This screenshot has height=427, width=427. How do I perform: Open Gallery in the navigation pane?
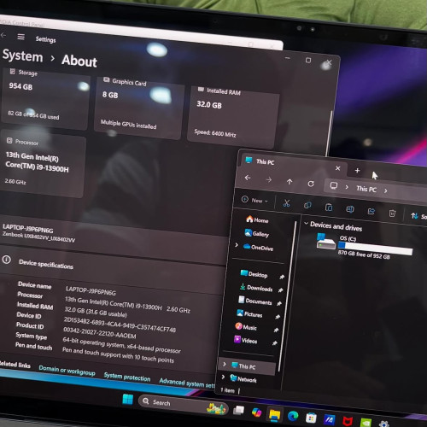[x=256, y=234]
